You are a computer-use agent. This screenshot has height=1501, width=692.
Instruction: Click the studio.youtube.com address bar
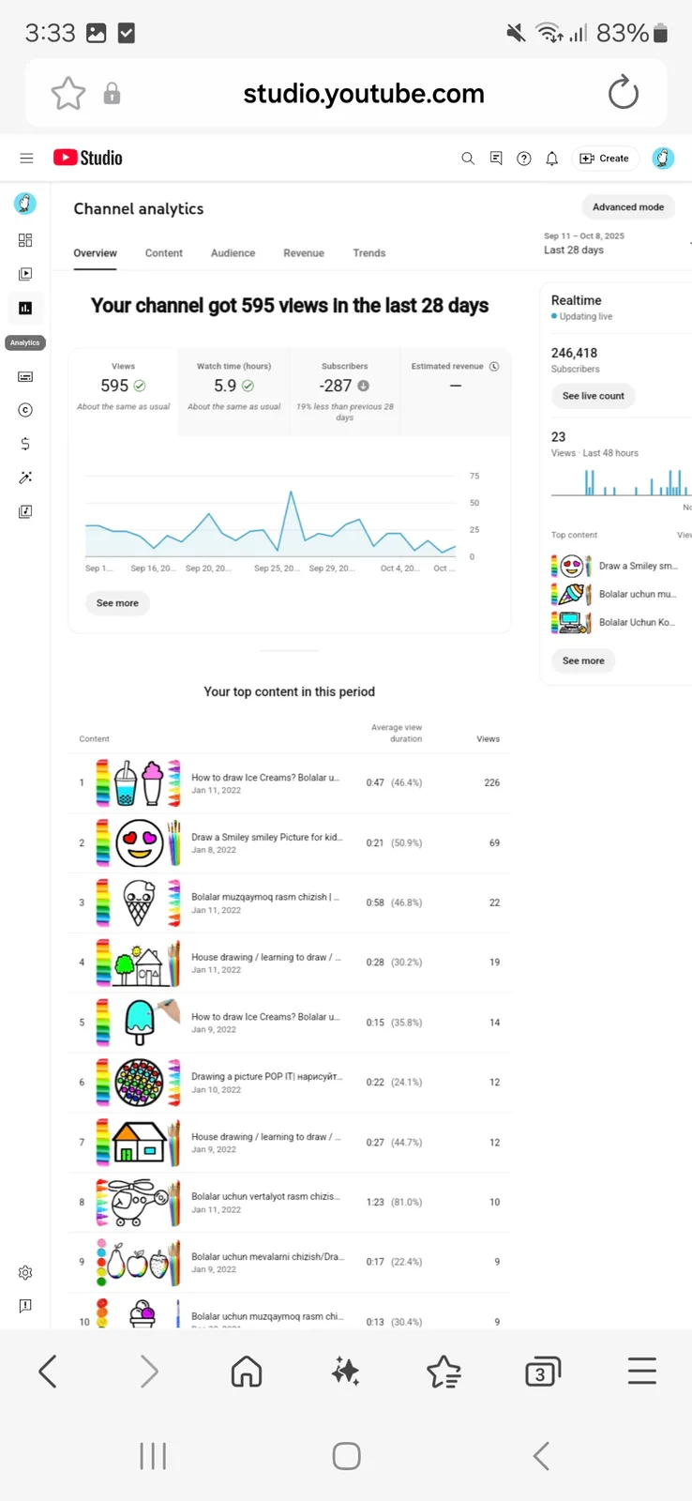click(x=364, y=93)
